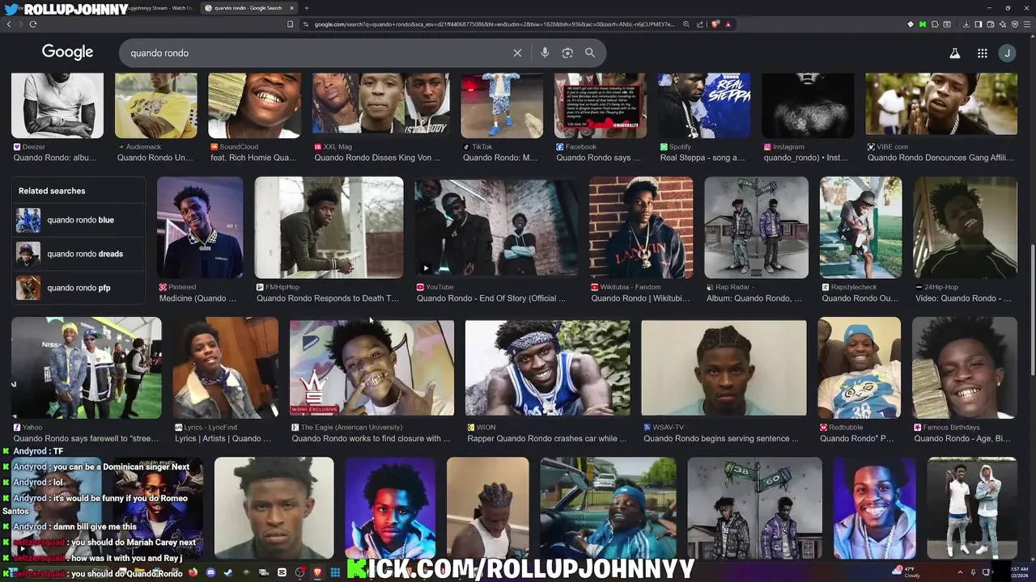This screenshot has width=1036, height=582.
Task: Open the Rapstylecheck outfit image
Action: tap(860, 228)
